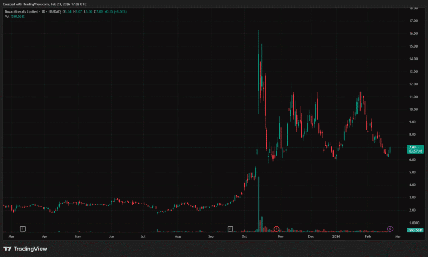Click the Created with TradingView.com caption
The width and height of the screenshot is (428, 257).
[x=44, y=4]
